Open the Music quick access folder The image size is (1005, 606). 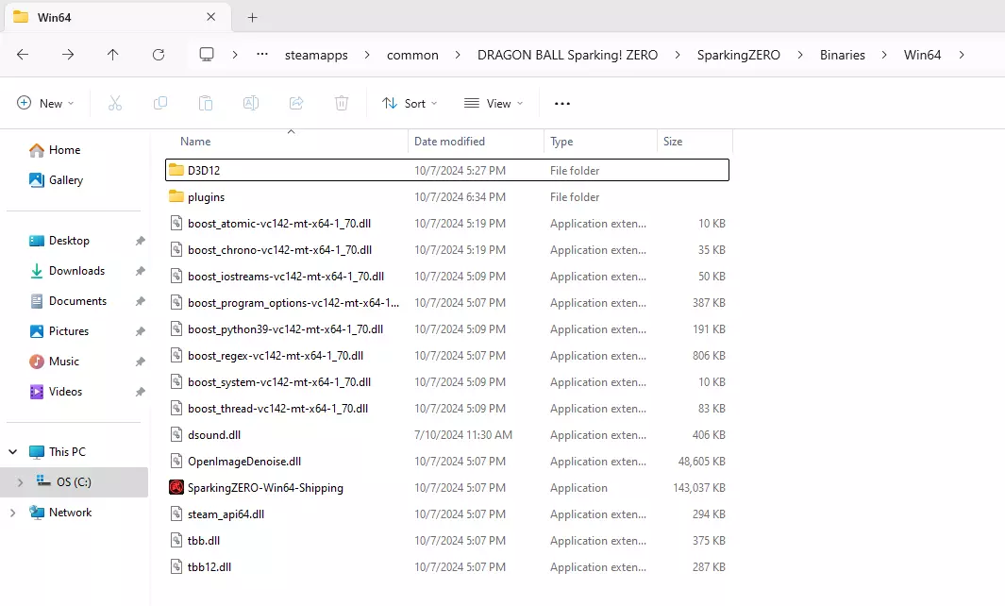click(x=54, y=361)
